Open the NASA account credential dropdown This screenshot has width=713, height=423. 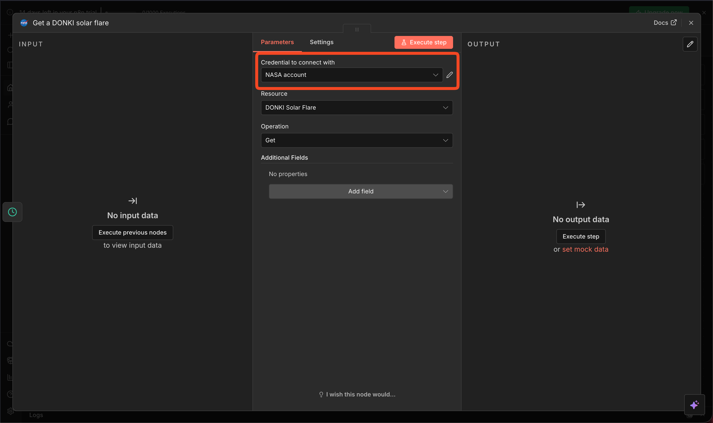point(352,75)
